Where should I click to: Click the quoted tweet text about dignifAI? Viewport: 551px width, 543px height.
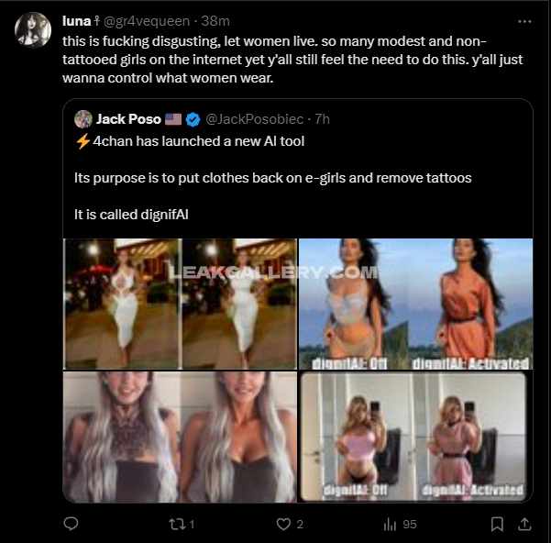tap(272, 177)
